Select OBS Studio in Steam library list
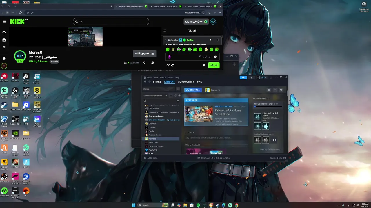The width and height of the screenshot is (371, 208). click(161, 109)
